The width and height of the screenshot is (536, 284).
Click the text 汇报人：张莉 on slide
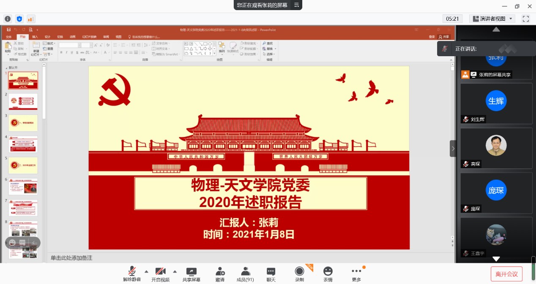coord(249,222)
